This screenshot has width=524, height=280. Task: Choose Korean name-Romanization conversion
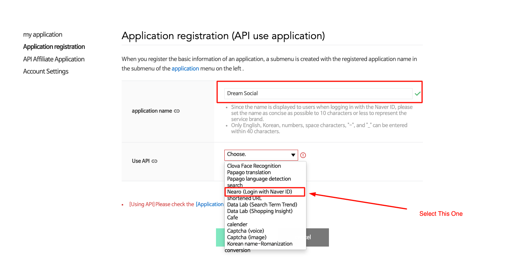click(x=265, y=247)
